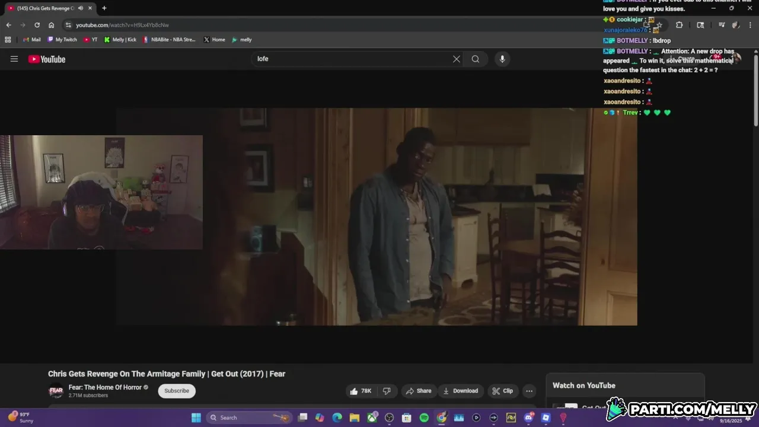Open more actions three-dot menu
The width and height of the screenshot is (759, 427).
coord(530,391)
